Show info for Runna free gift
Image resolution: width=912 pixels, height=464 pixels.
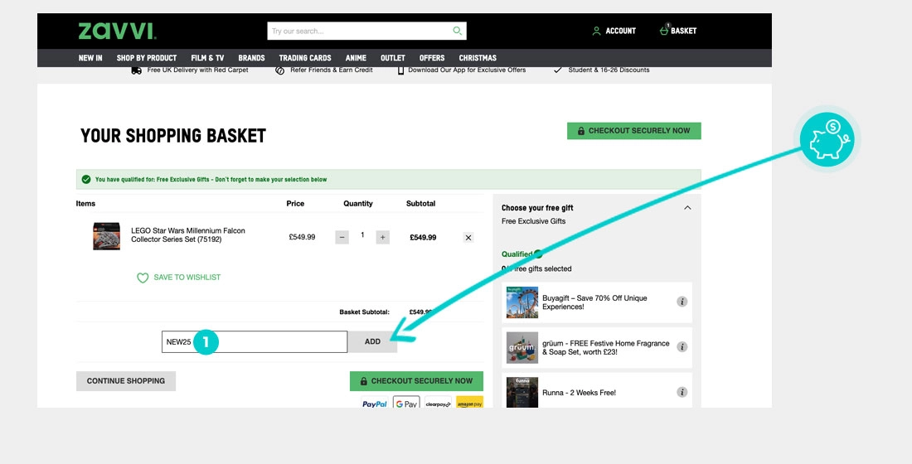pos(682,392)
